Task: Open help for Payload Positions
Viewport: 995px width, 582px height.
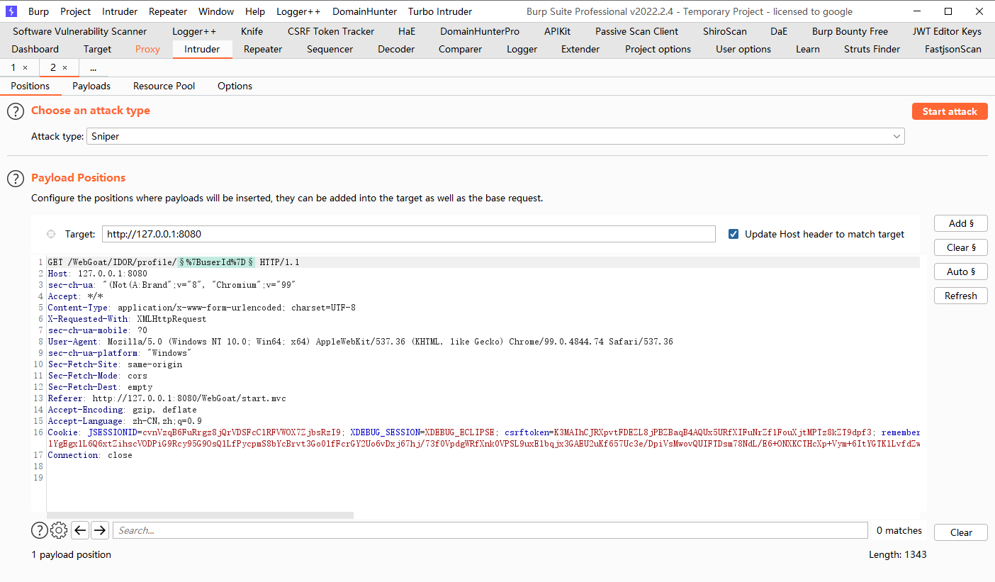Action: pos(16,179)
